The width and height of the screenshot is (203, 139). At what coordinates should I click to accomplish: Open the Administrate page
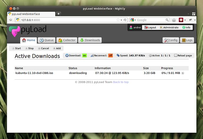click(169, 28)
